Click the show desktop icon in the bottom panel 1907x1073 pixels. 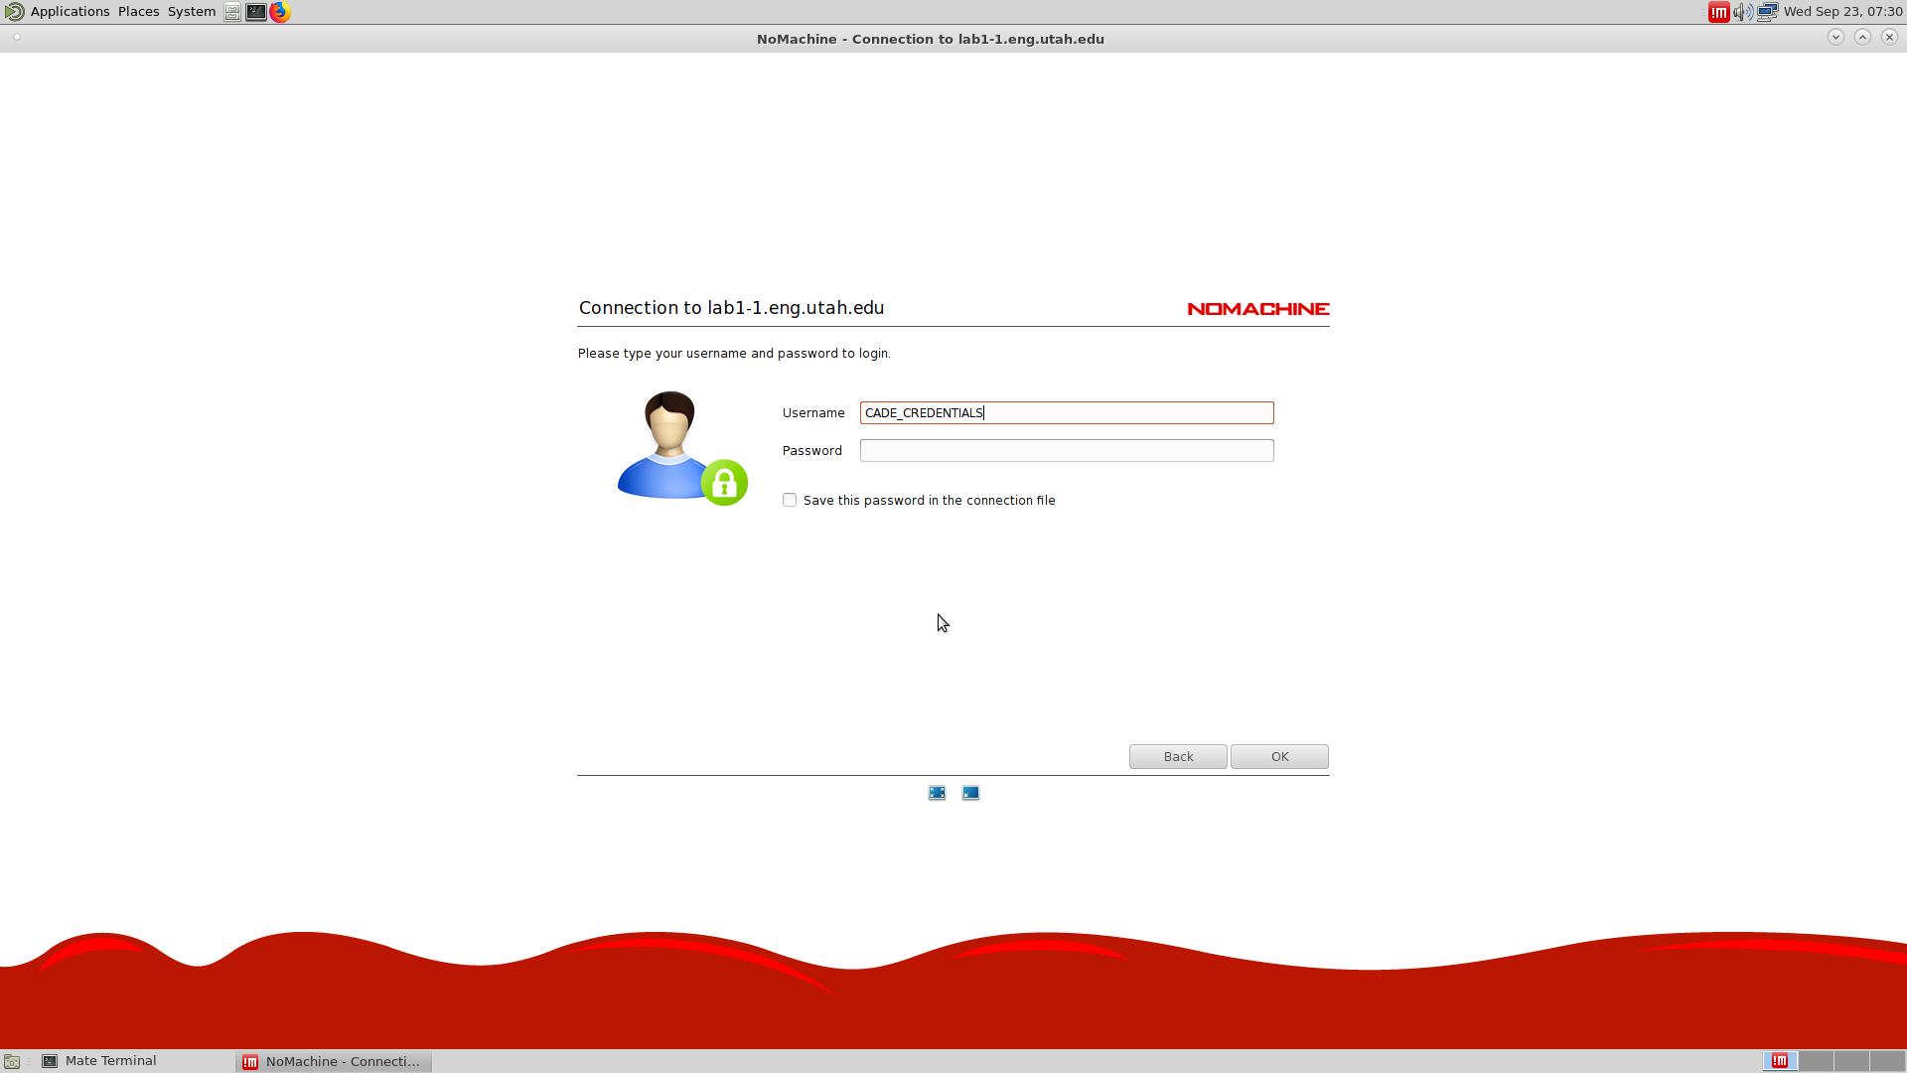12,1061
